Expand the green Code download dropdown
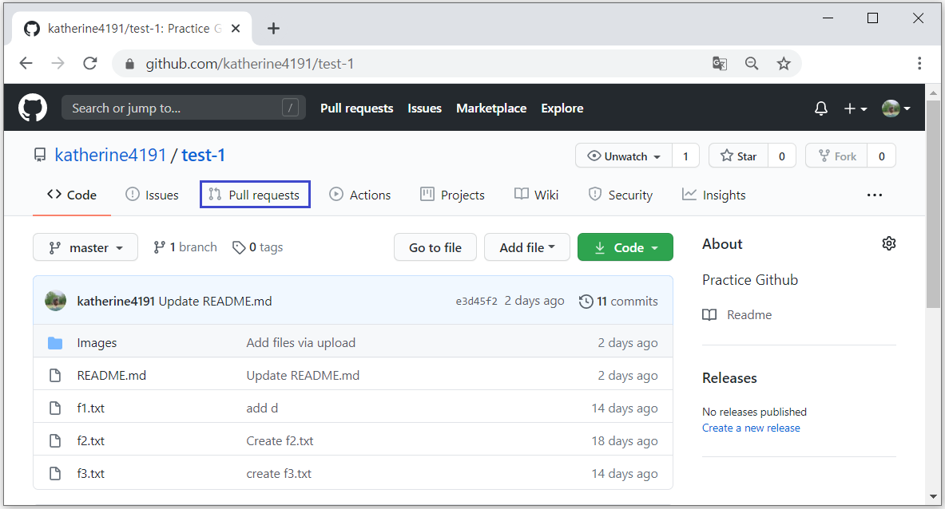 tap(625, 247)
